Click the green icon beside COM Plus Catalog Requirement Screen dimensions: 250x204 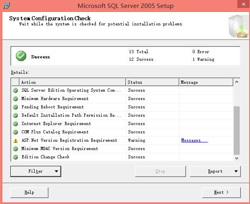coord(16,132)
